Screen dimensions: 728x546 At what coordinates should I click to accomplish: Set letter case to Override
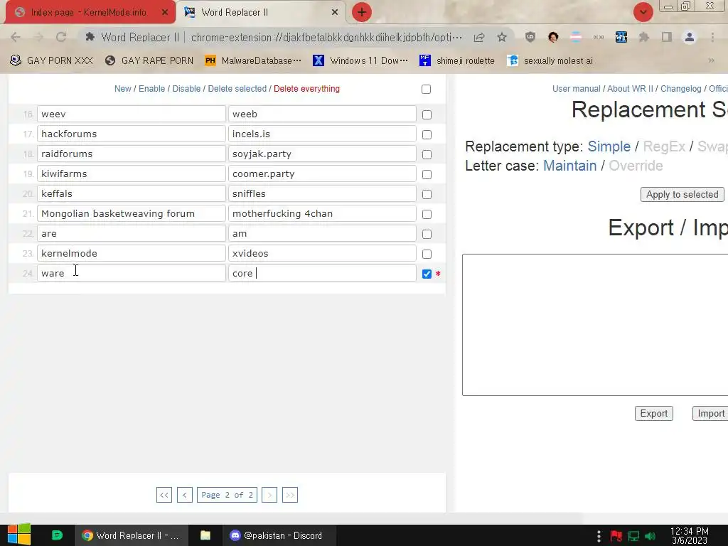tap(636, 166)
